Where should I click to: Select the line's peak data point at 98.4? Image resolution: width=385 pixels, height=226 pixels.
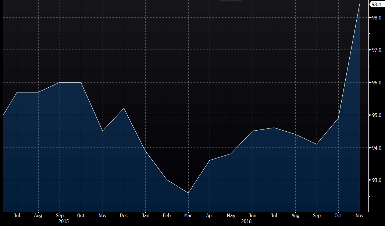click(359, 4)
